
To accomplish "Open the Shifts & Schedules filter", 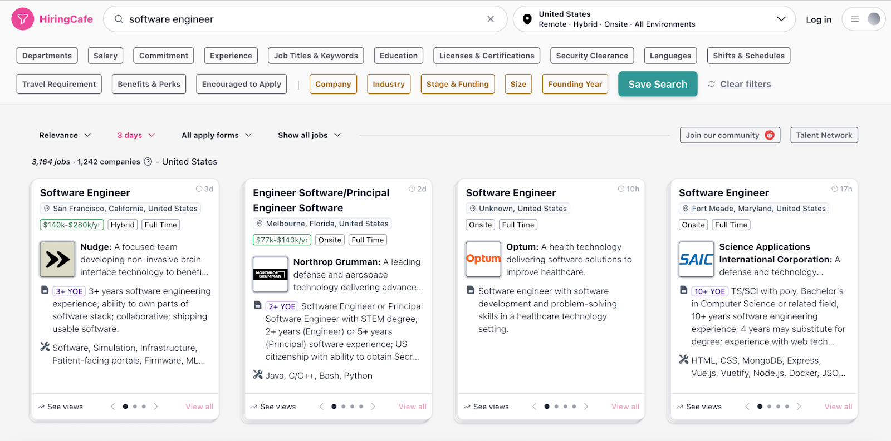I will (748, 56).
